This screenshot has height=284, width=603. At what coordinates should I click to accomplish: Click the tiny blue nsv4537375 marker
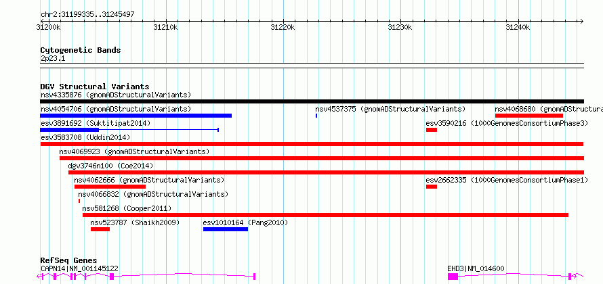click(x=316, y=116)
